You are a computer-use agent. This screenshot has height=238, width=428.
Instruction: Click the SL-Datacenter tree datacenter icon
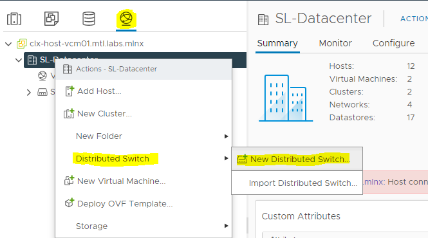pos(32,60)
